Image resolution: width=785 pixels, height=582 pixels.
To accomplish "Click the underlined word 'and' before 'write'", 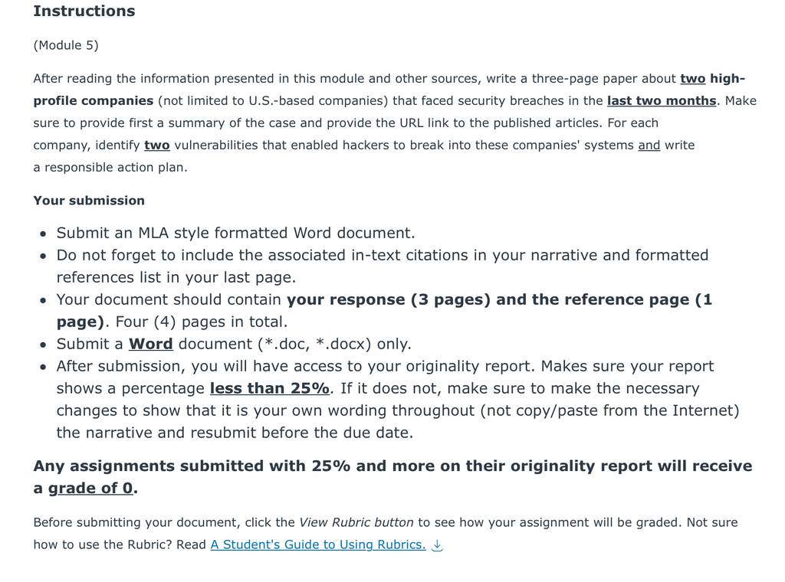I will [x=649, y=145].
